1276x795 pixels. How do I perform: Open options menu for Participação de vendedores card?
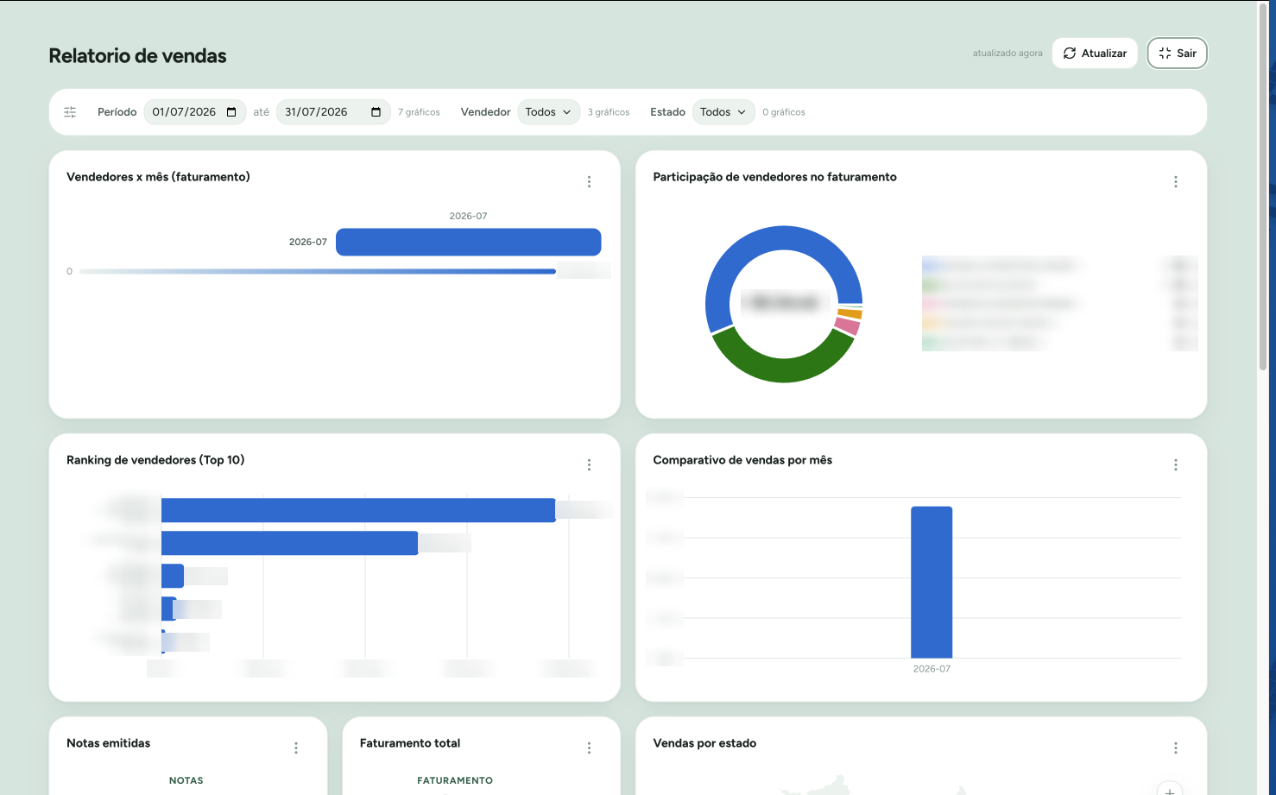click(x=1175, y=181)
